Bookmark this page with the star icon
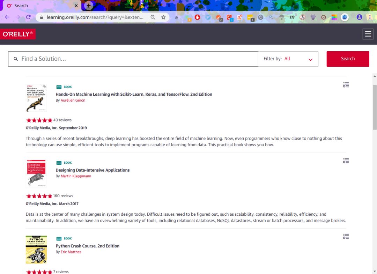This screenshot has width=377, height=274. coord(163,17)
